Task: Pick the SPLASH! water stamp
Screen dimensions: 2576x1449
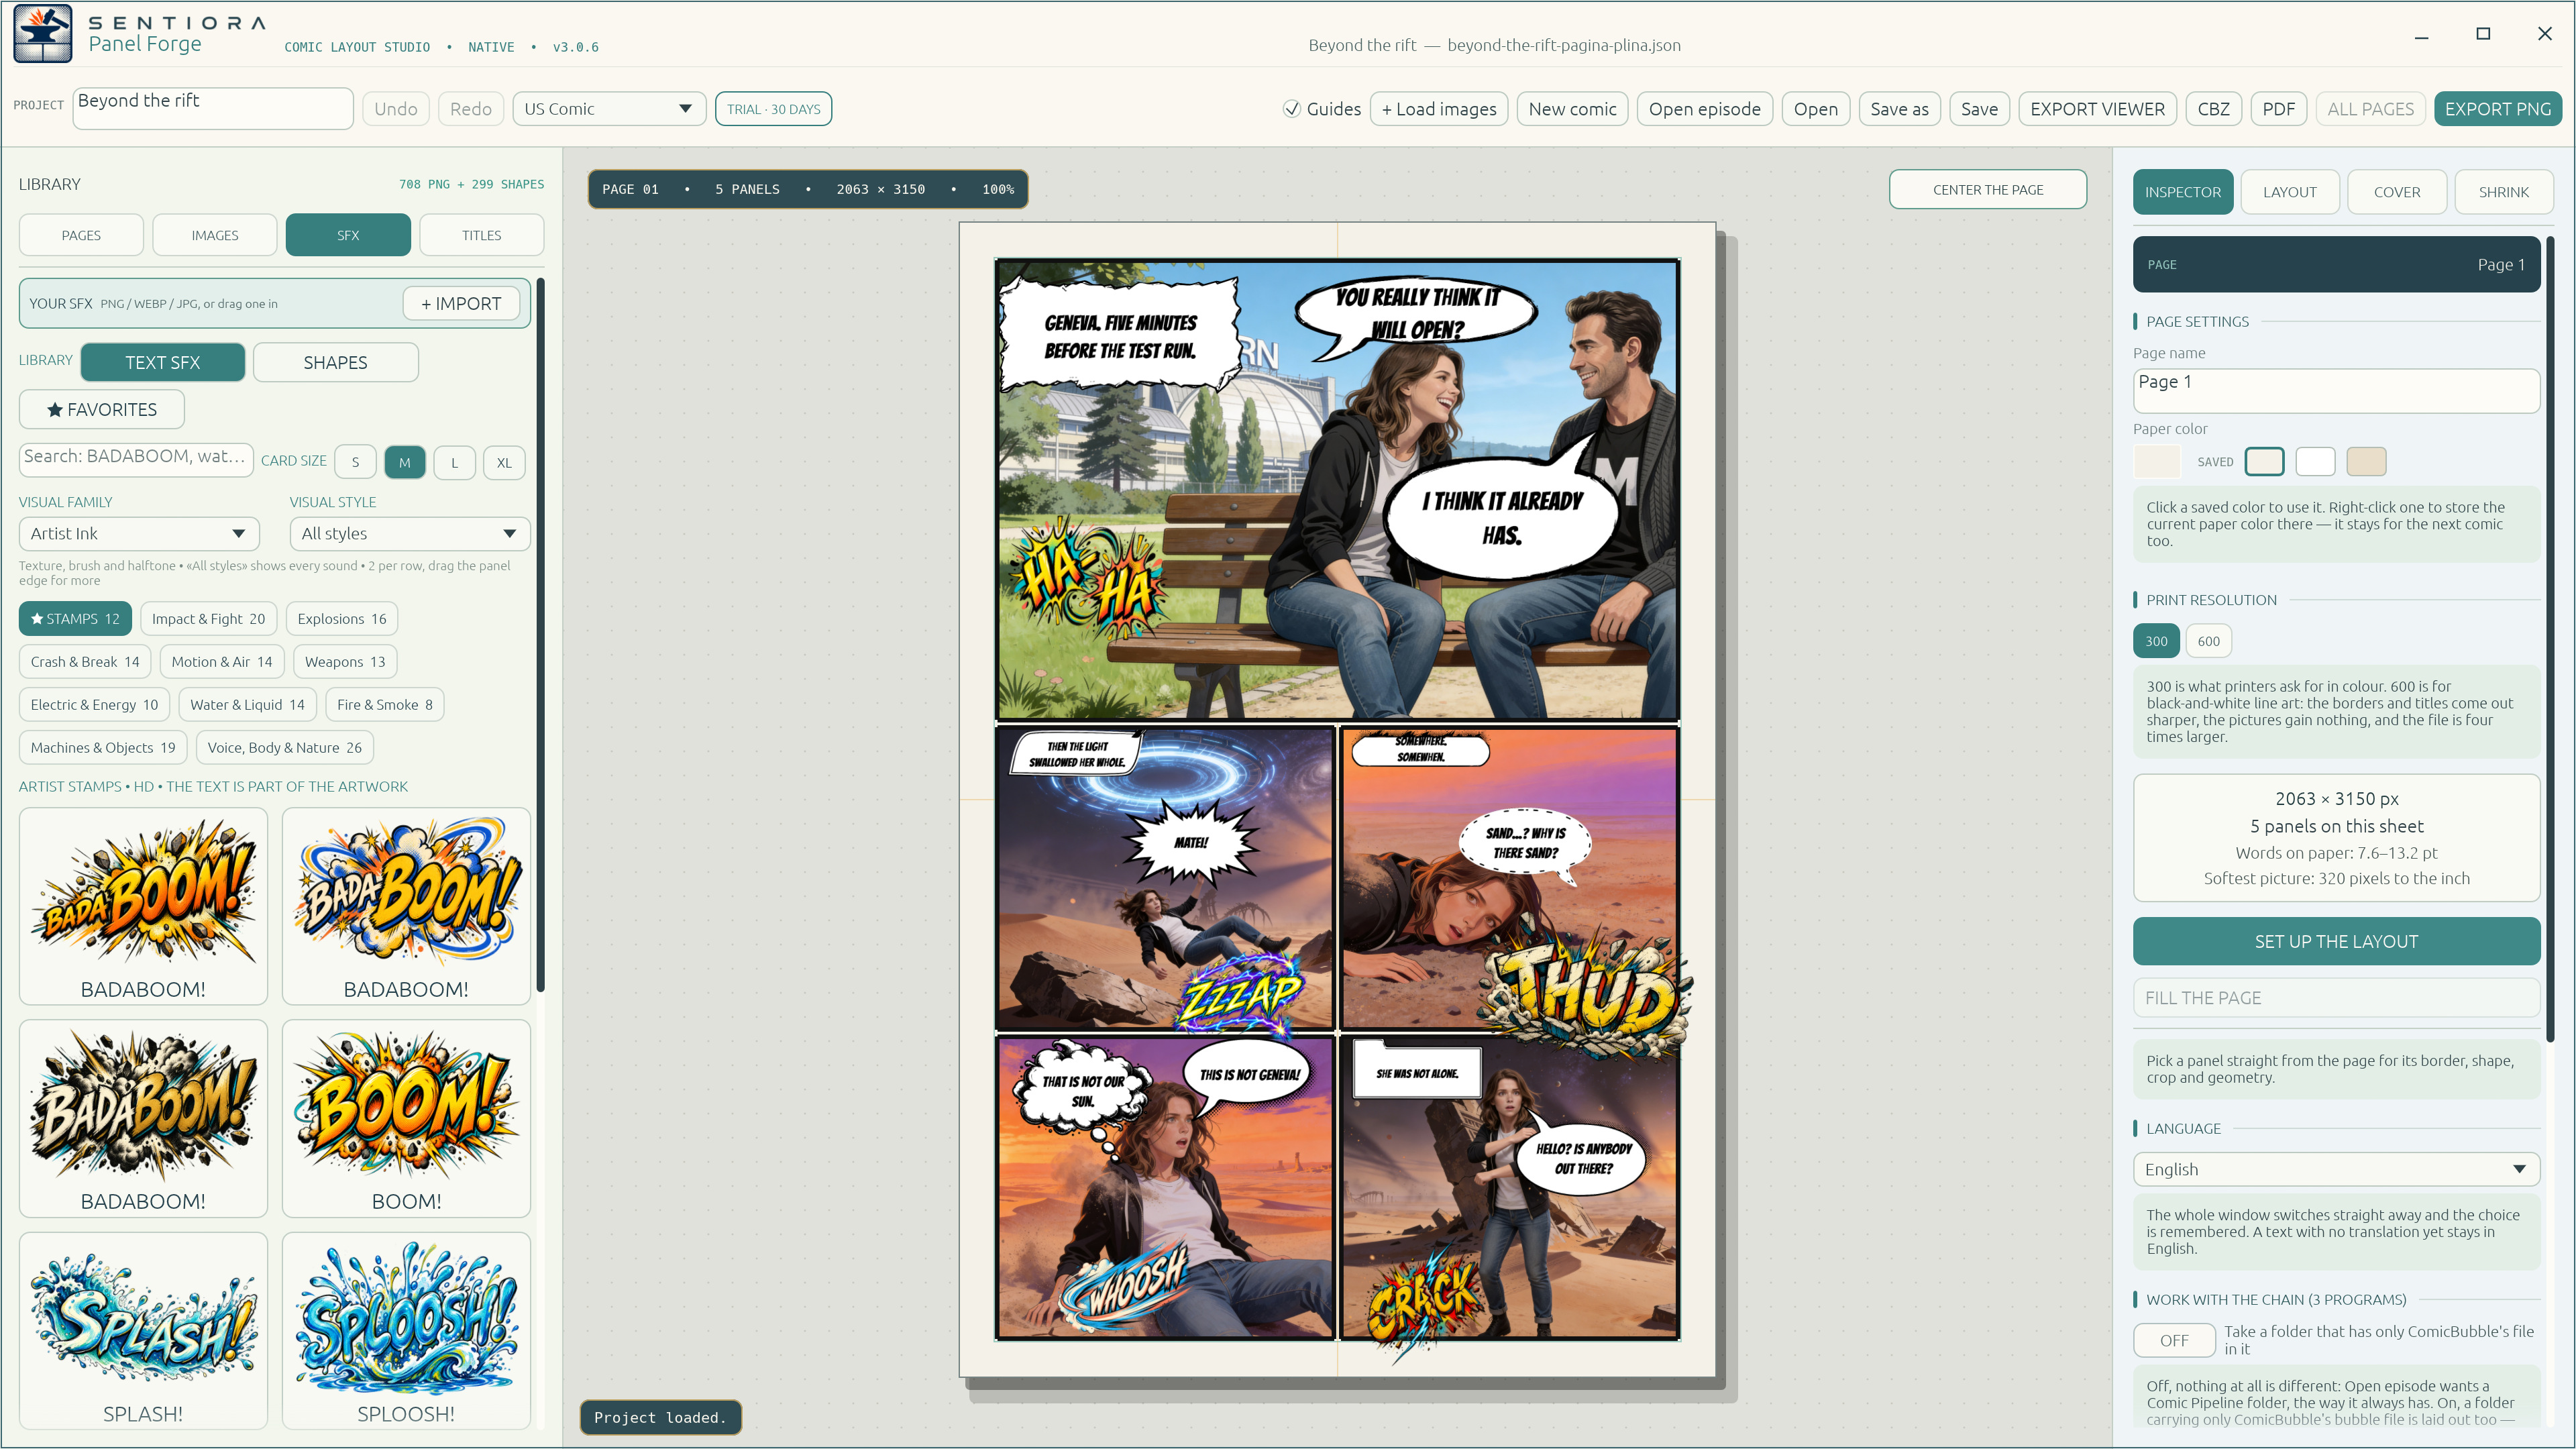Action: click(x=143, y=1330)
